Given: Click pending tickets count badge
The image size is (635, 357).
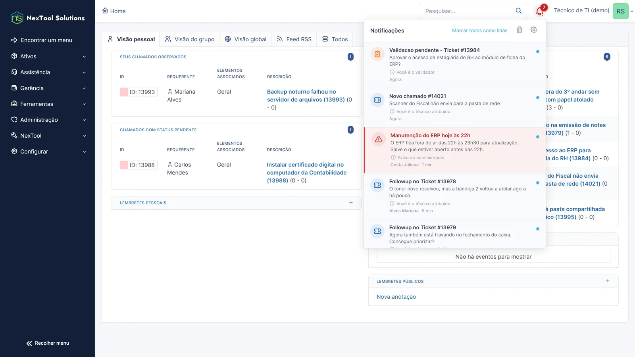Looking at the screenshot, I should pyautogui.click(x=350, y=130).
